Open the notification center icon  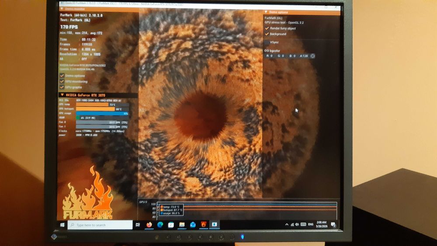tap(333, 224)
